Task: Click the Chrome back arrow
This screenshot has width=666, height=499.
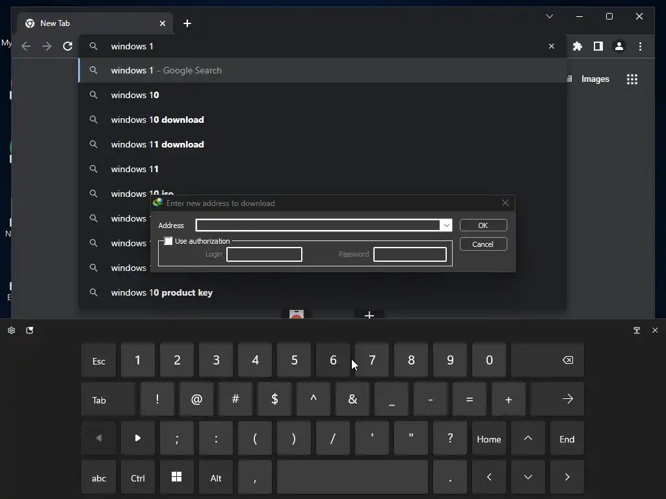Action: coord(26,46)
